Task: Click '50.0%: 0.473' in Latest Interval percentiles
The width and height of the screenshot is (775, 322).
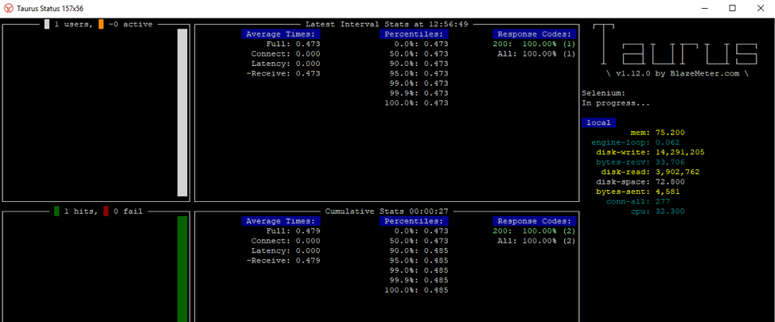Action: (419, 54)
